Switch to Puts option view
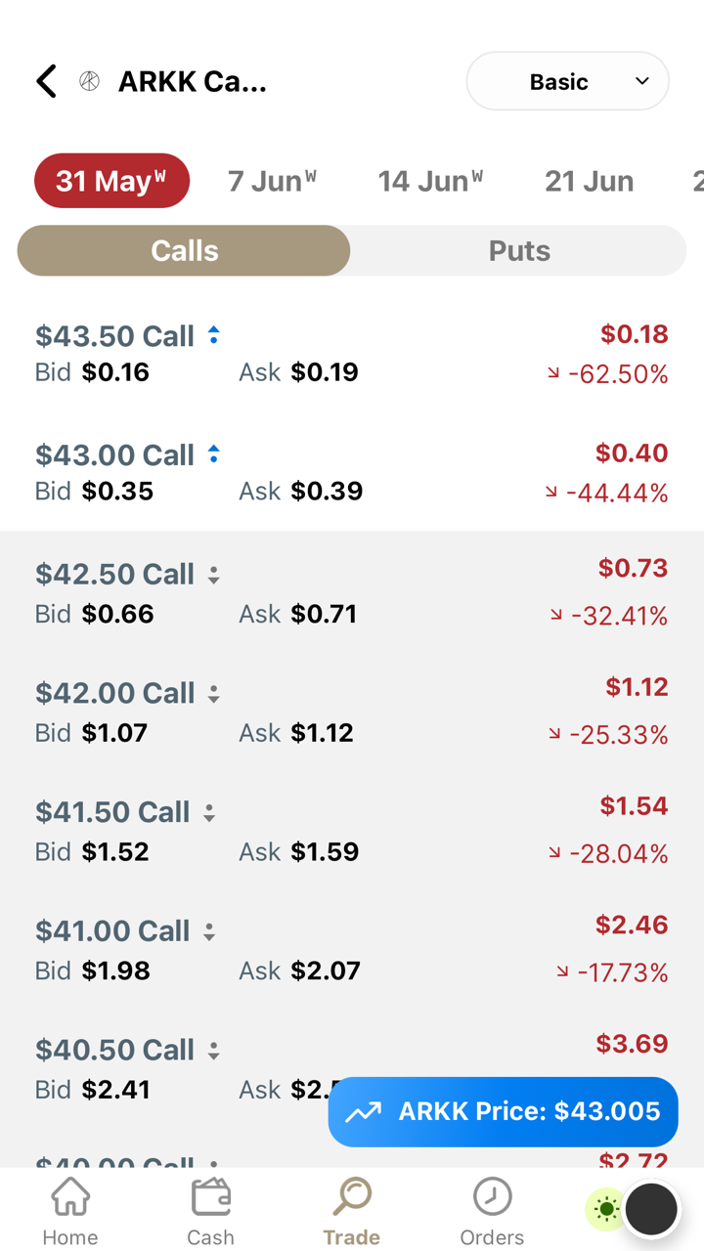The width and height of the screenshot is (704, 1251). 519,251
